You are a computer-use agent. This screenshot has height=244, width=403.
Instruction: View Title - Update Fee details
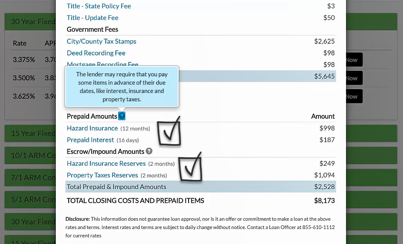[92, 17]
